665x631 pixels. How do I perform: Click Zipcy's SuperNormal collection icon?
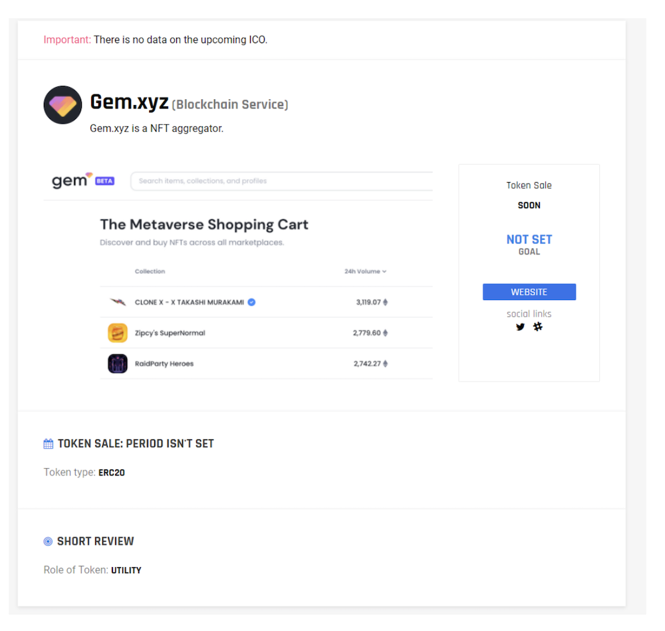[118, 333]
